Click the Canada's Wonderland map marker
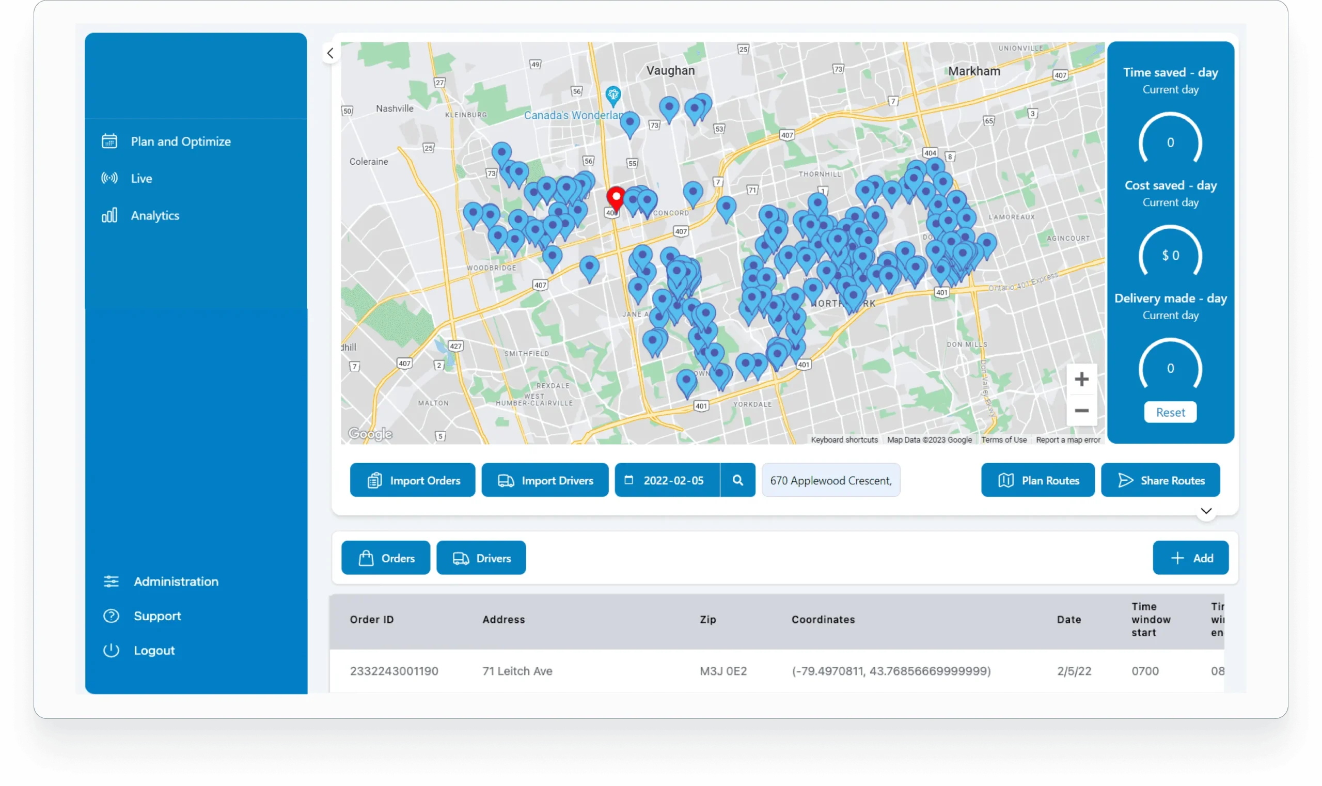Image resolution: width=1322 pixels, height=786 pixels. click(x=613, y=96)
